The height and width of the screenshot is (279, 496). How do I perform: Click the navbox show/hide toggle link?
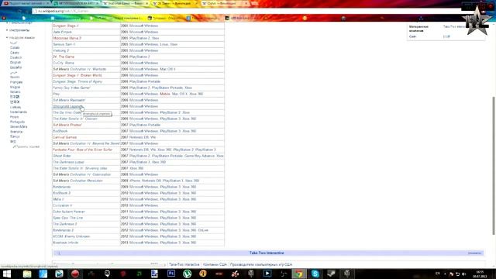tap(474, 253)
